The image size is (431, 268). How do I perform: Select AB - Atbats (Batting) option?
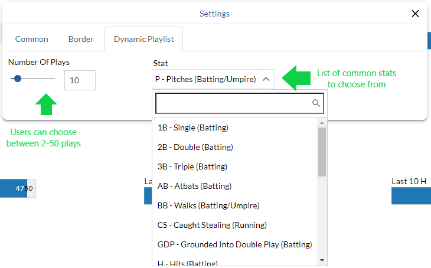tap(194, 186)
